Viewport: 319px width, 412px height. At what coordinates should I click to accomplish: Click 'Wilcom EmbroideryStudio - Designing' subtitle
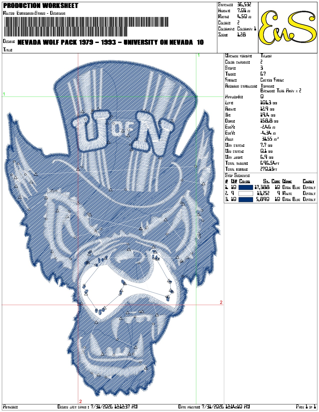pos(34,13)
